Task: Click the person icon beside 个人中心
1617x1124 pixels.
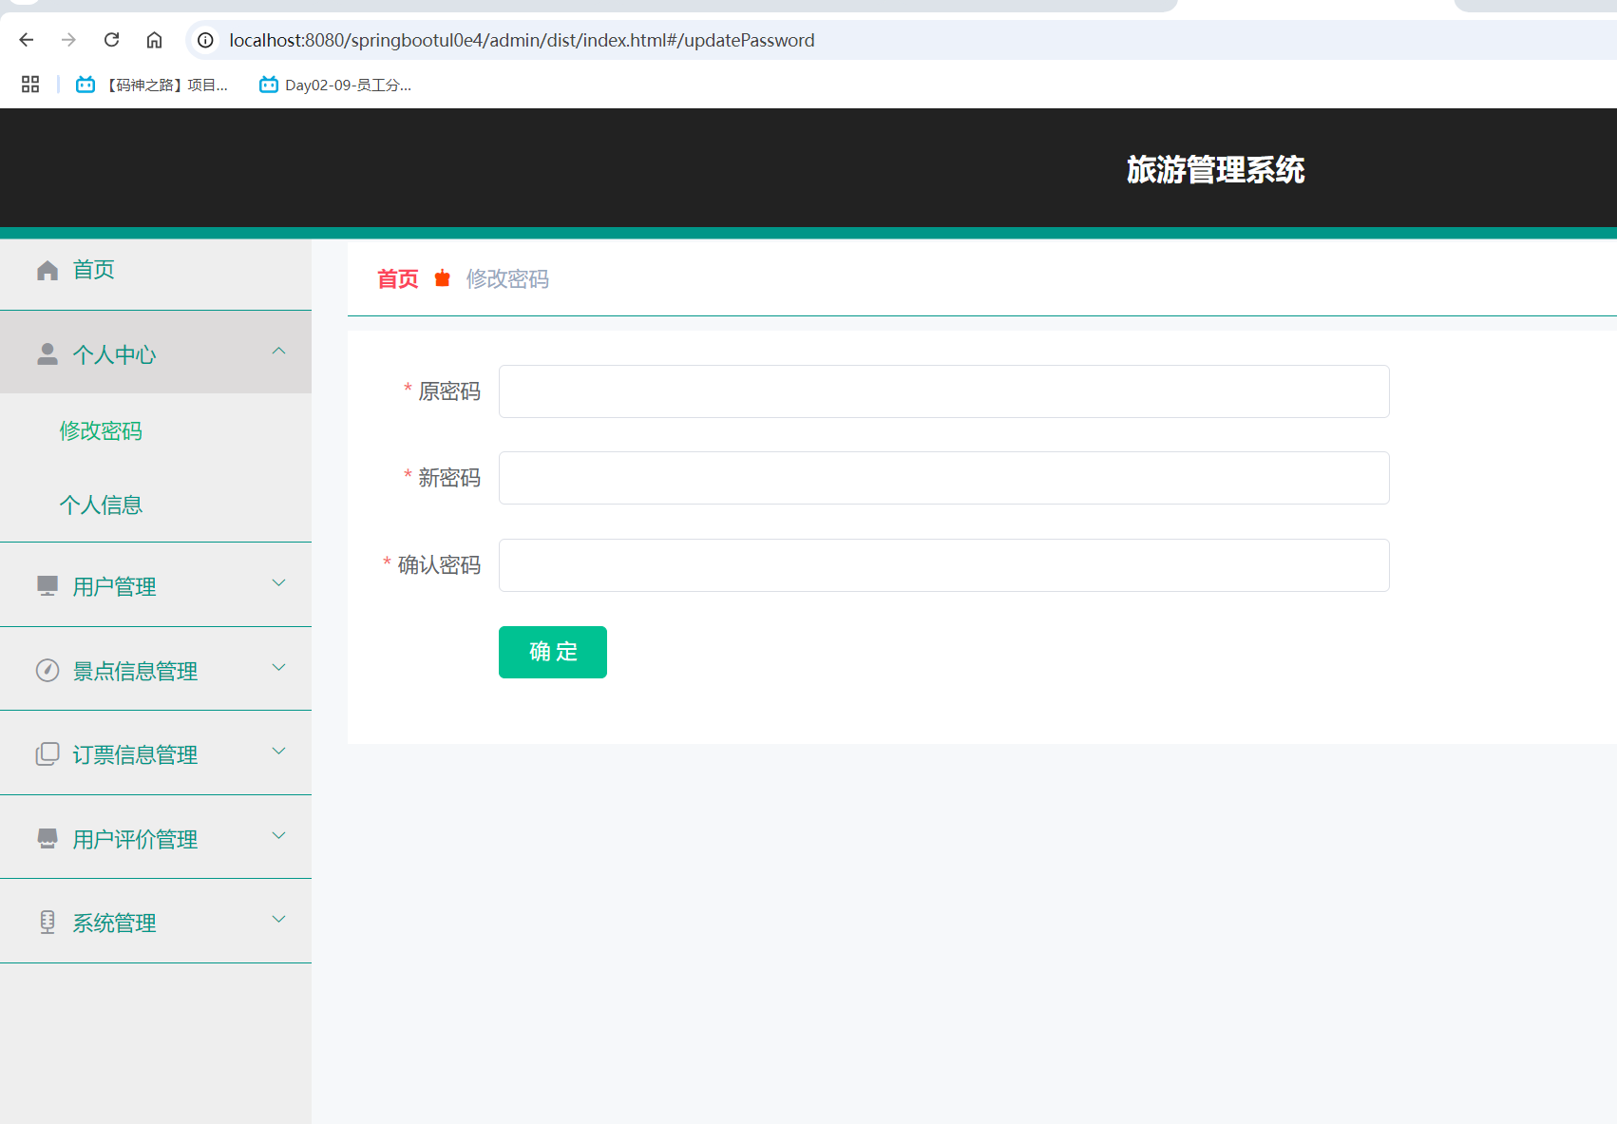Action: pos(47,353)
